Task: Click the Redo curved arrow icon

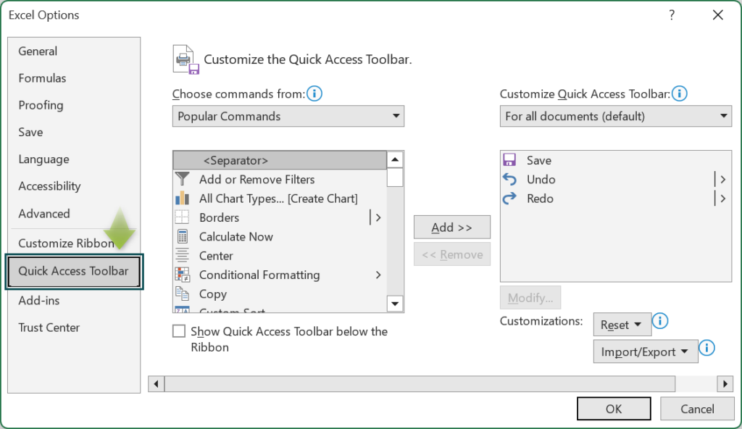Action: coord(509,199)
